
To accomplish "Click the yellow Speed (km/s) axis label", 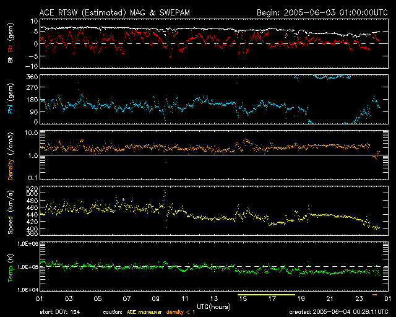I will (10, 214).
